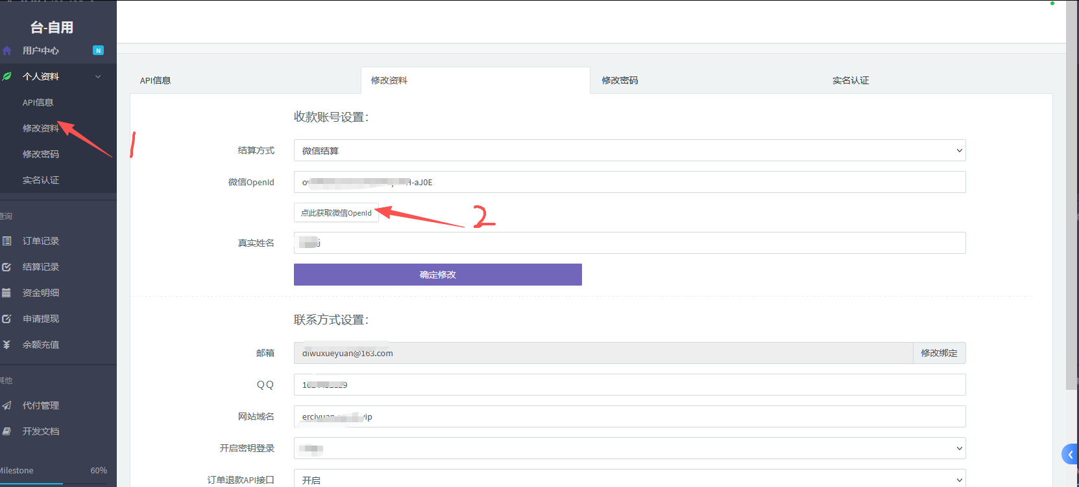The width and height of the screenshot is (1079, 487).
Task: Click the check icon beside 结算记录
Action: coord(7,267)
